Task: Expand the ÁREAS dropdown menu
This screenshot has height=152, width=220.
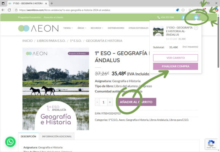Action: coord(82,28)
